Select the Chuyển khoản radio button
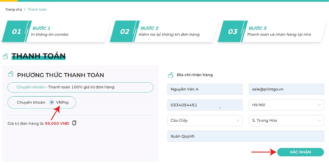 point(13,102)
